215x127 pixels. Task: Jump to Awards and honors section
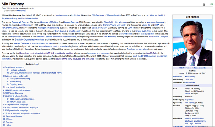tap(12, 116)
